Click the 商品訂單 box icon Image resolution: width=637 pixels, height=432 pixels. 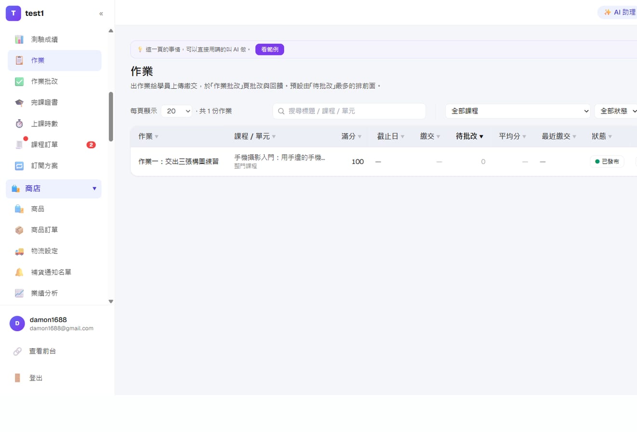click(x=19, y=230)
